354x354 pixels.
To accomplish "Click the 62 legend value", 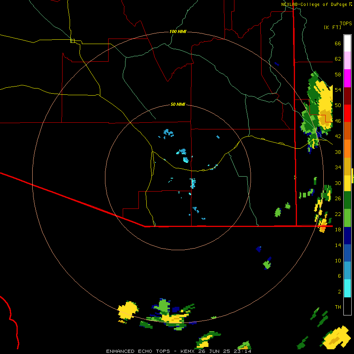I will pyautogui.click(x=338, y=59).
